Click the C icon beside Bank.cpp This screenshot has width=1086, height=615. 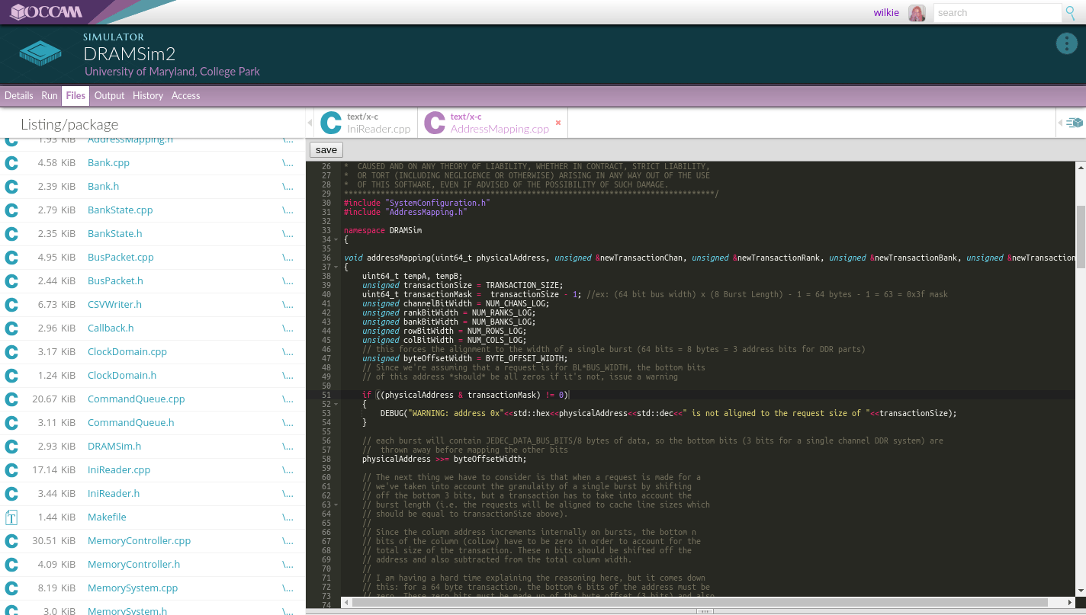[11, 162]
